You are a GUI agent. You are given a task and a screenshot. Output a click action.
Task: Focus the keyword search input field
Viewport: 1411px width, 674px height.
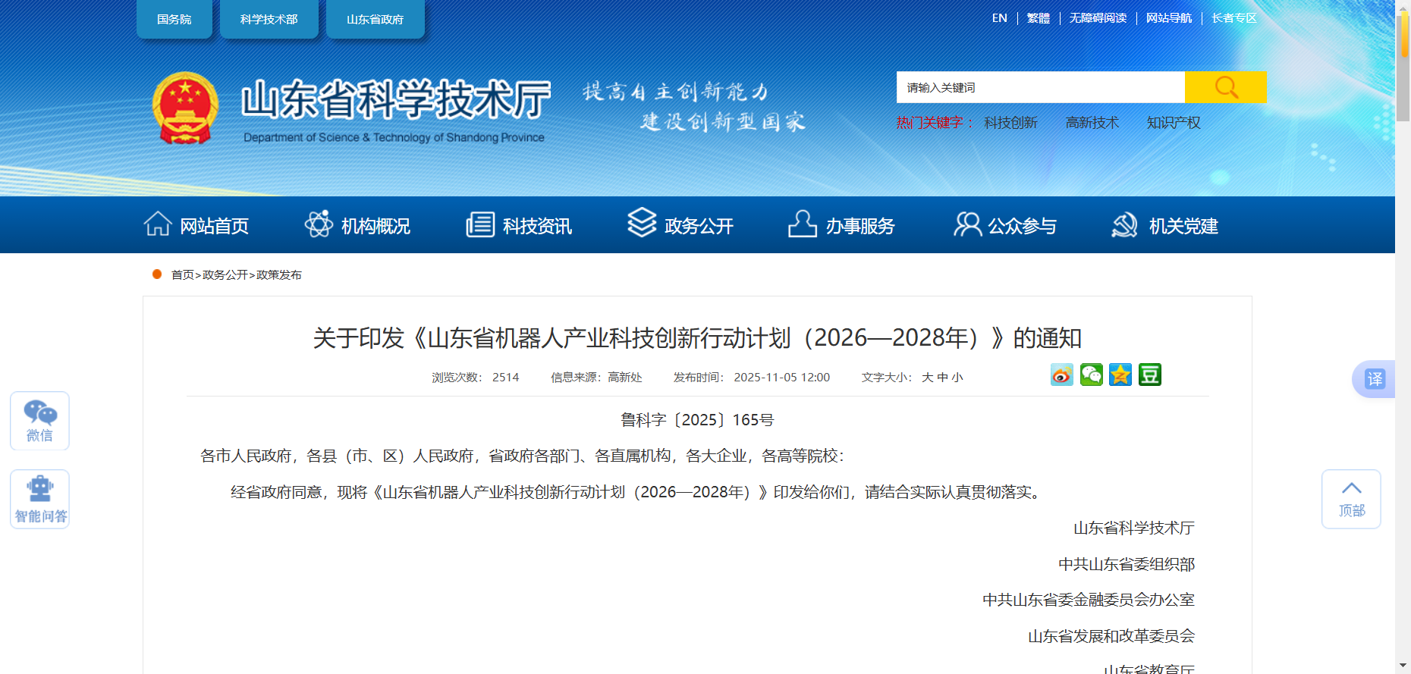pyautogui.click(x=1039, y=87)
